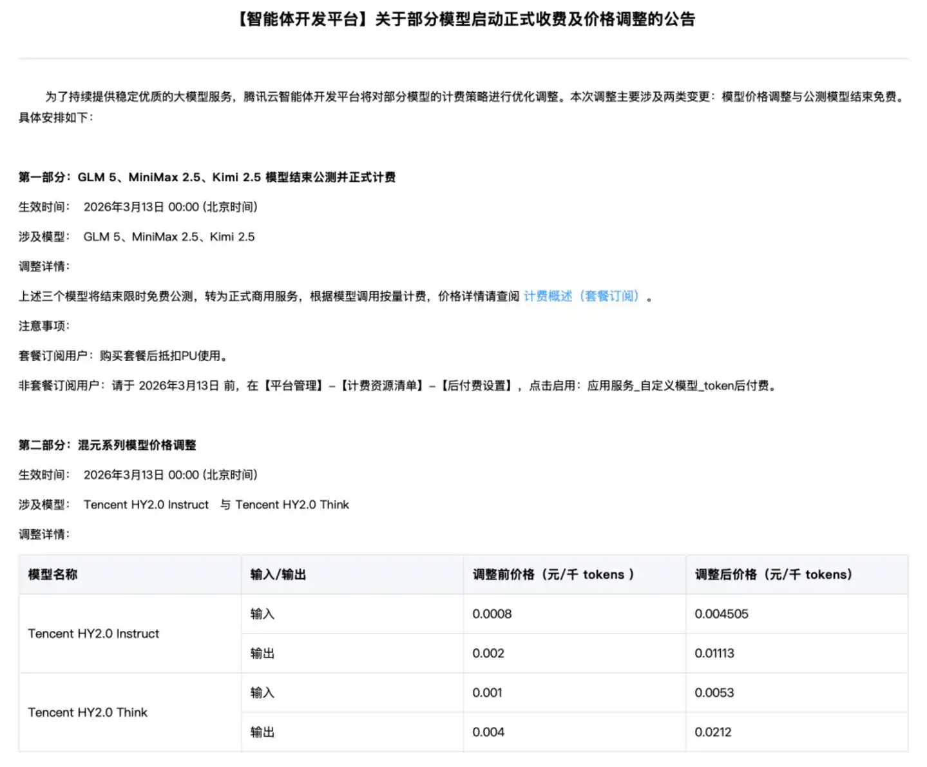Click 涉及模型 GLM 5、MiniMax 2.5、Kimi 2.5 line
The width and height of the screenshot is (927, 767).
coord(137,237)
